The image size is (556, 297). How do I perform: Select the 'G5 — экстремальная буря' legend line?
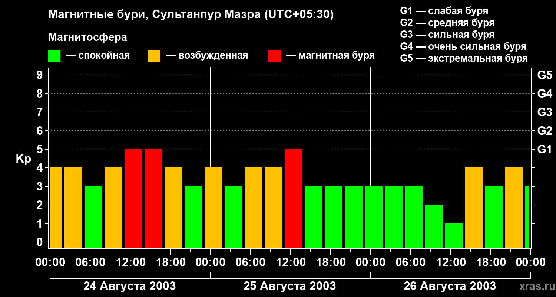464,58
